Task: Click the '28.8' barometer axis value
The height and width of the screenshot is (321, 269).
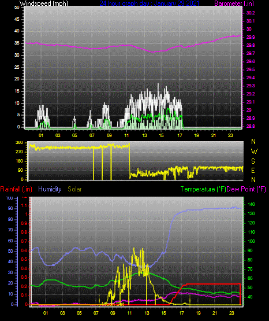Action: [251, 127]
